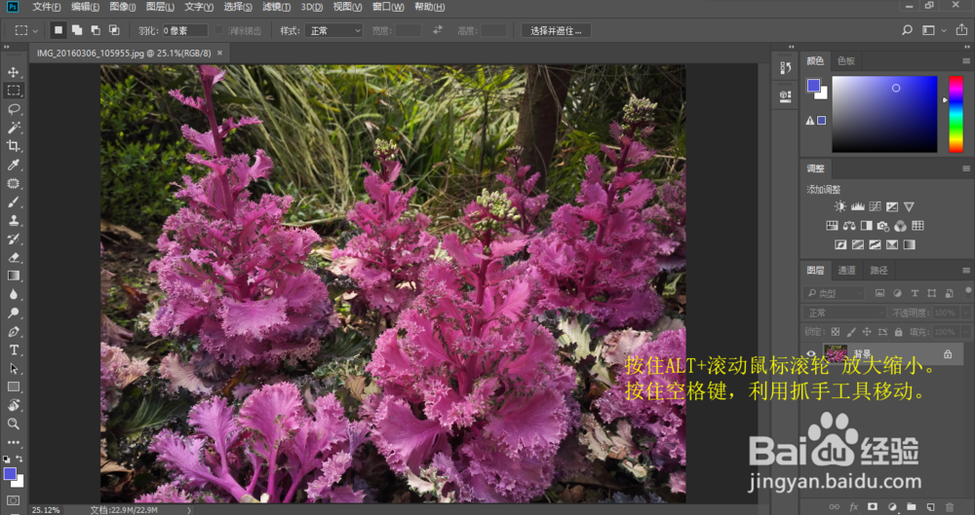This screenshot has width=975, height=515.
Task: Select the Brush tool
Action: coord(13,202)
